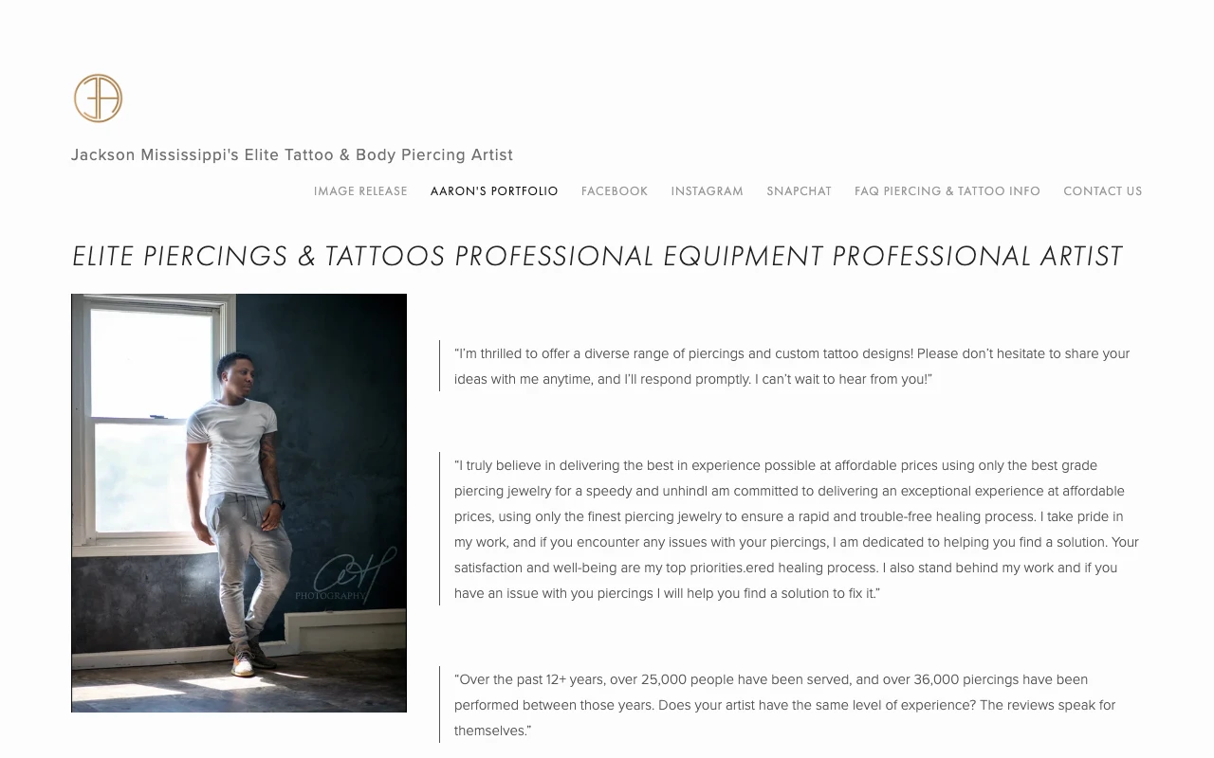Click the Elite Piercings & Tattoos heading
This screenshot has width=1214, height=758.
pos(598,256)
